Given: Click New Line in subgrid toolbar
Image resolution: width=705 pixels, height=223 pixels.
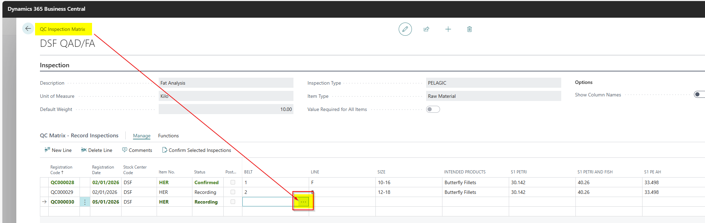Looking at the screenshot, I should pos(58,150).
